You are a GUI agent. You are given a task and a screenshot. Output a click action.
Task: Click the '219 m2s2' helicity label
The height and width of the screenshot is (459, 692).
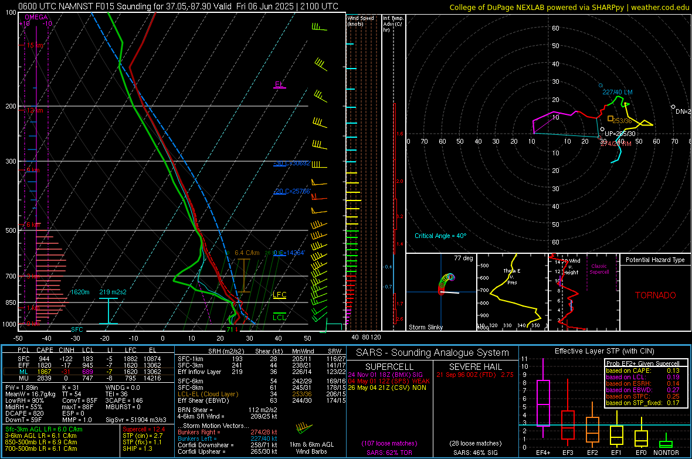[x=113, y=292]
